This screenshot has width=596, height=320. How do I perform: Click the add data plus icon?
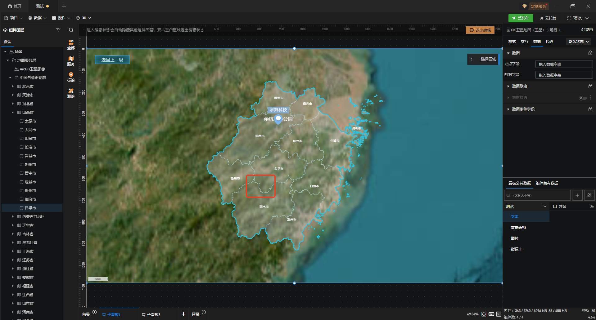[x=577, y=195]
